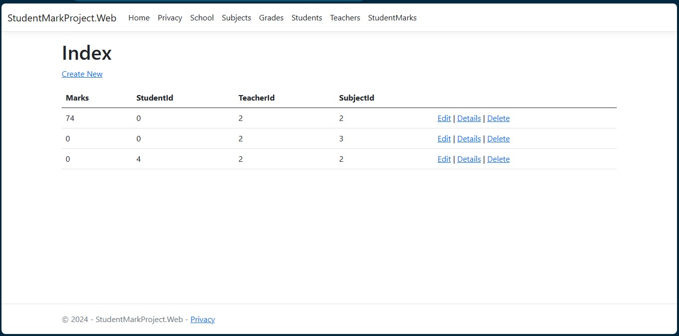Go to the Privacy page in navbar
This screenshot has width=679, height=336.
(x=170, y=18)
